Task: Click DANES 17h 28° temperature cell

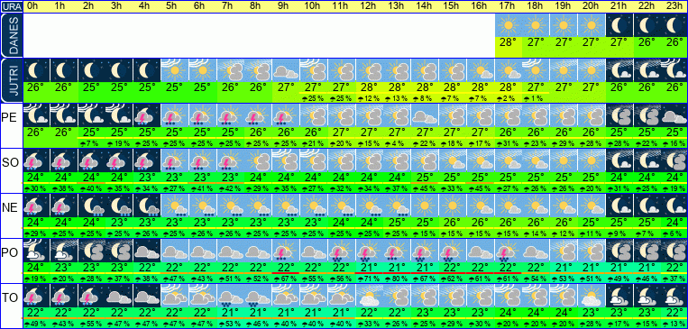Action: point(509,43)
